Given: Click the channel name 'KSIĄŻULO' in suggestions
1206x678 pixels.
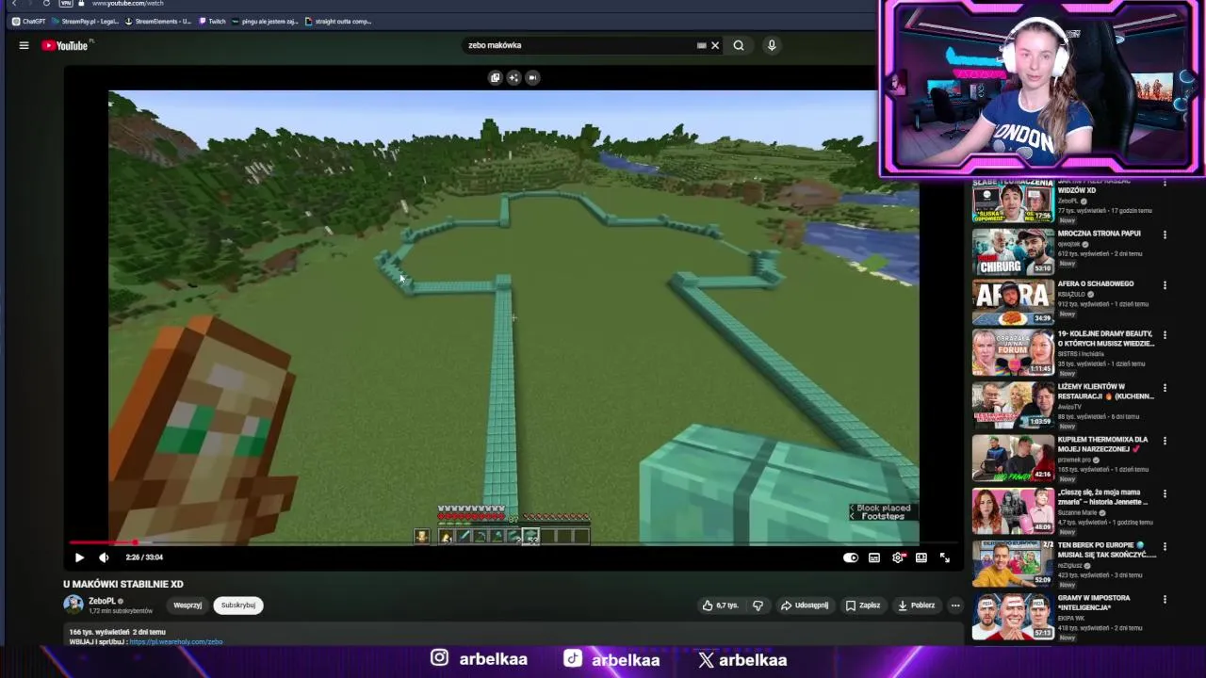Looking at the screenshot, I should (1072, 294).
